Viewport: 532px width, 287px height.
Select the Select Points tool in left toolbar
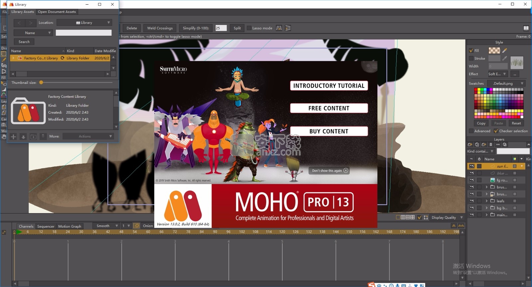pyautogui.click(x=4, y=54)
